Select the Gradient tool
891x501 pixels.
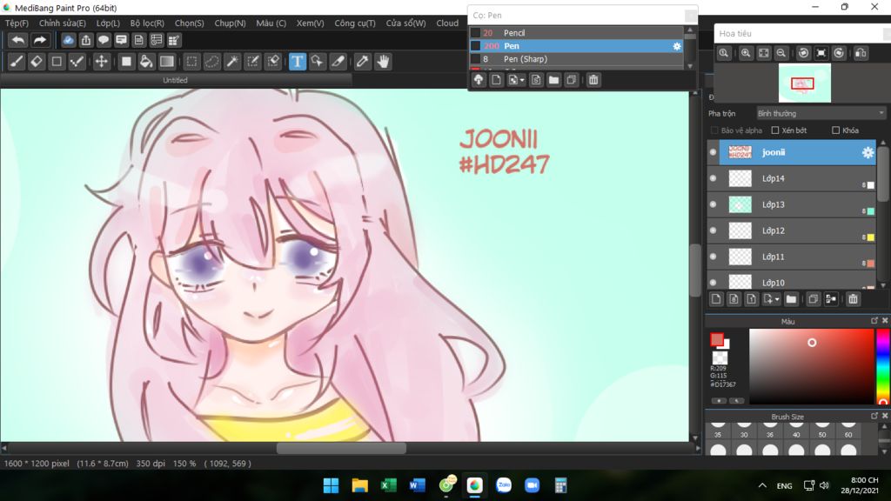(166, 62)
